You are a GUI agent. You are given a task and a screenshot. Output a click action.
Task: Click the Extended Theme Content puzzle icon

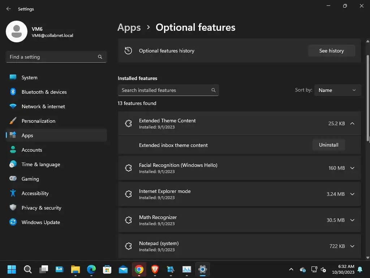[128, 123]
